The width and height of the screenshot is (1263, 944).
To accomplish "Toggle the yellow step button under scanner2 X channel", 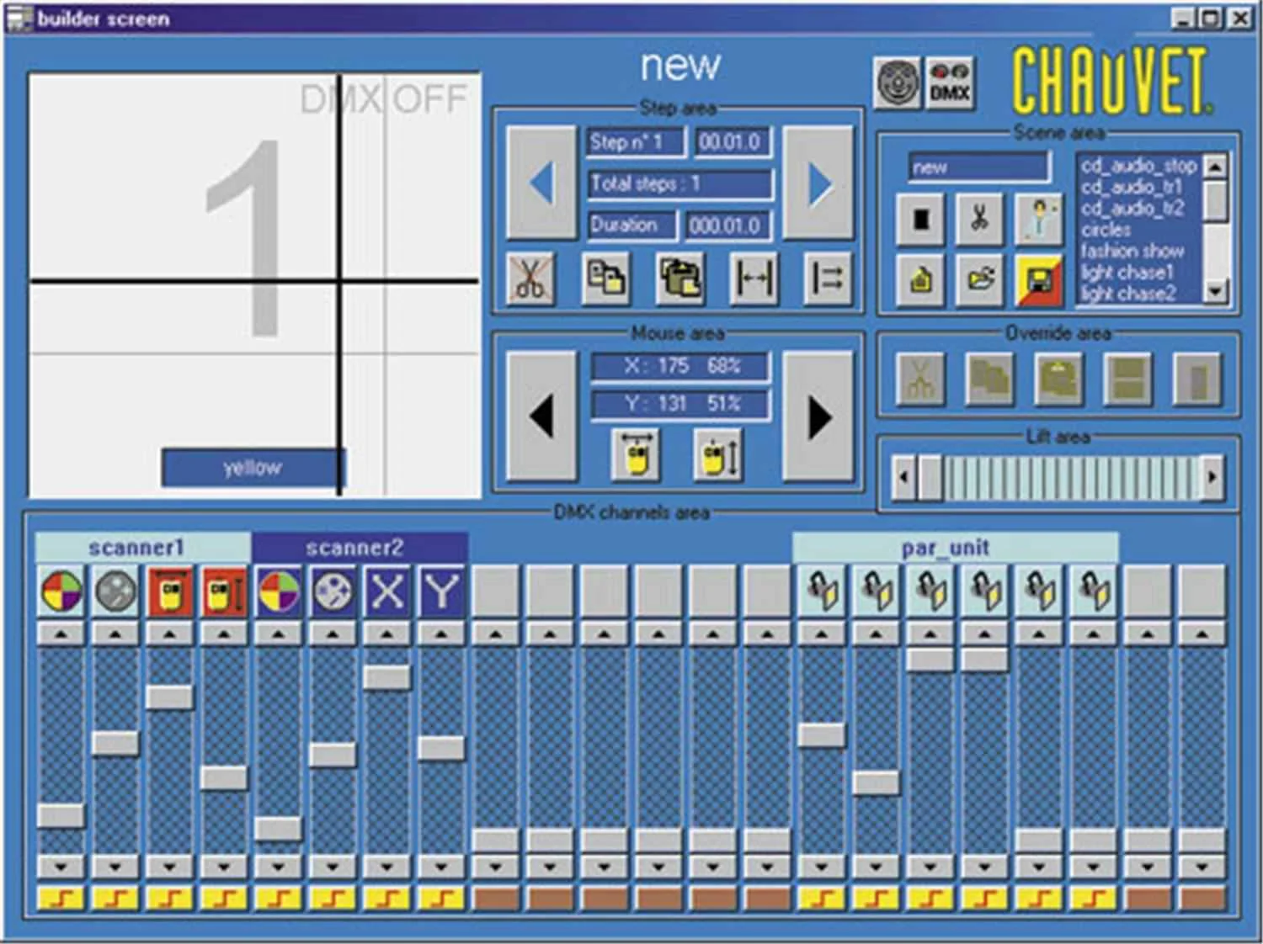I will (x=387, y=898).
